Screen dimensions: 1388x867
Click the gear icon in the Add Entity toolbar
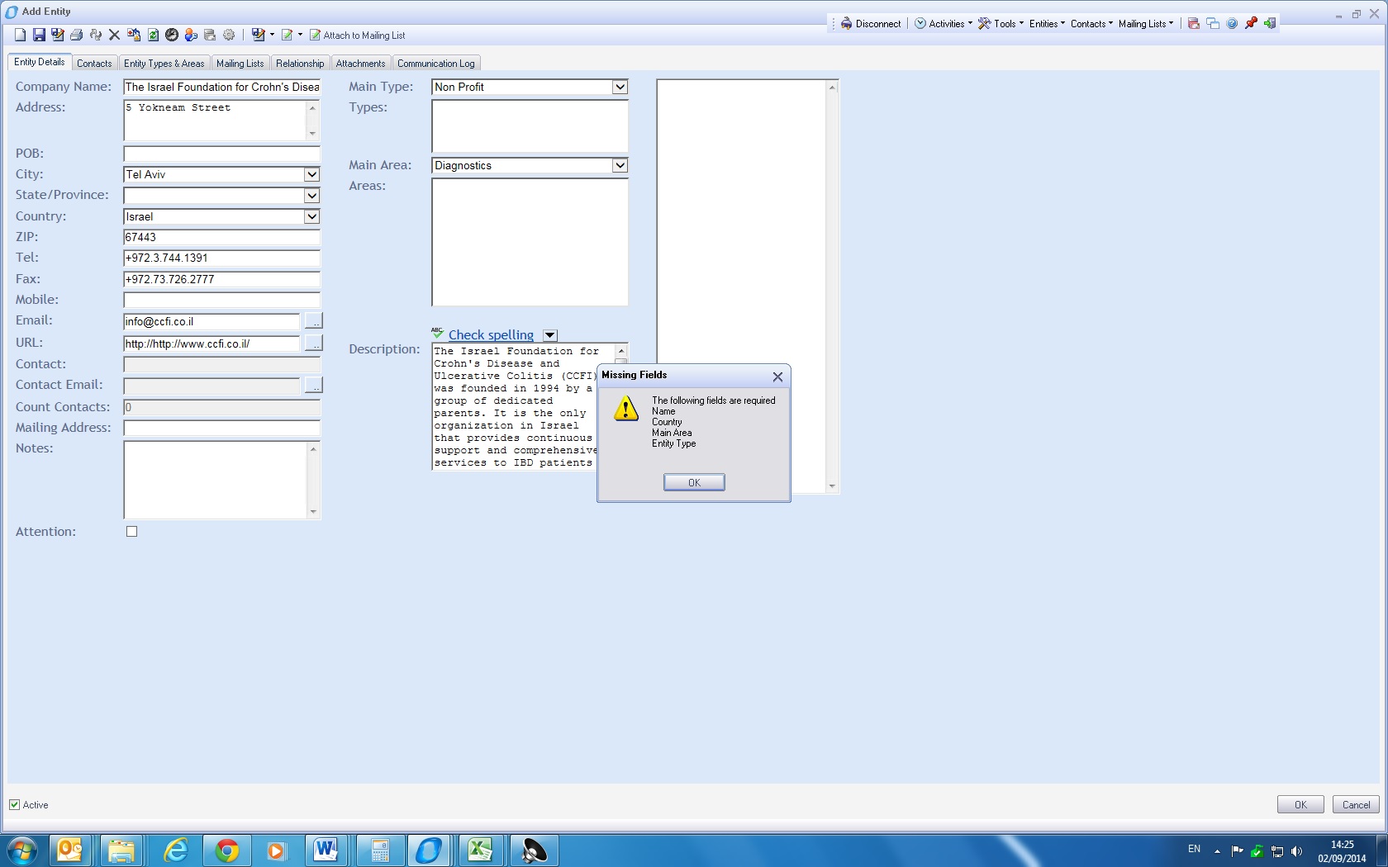pyautogui.click(x=229, y=35)
